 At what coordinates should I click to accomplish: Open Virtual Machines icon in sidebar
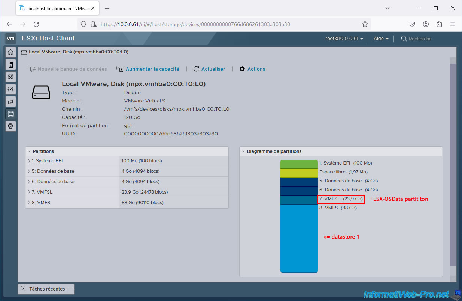click(x=10, y=101)
